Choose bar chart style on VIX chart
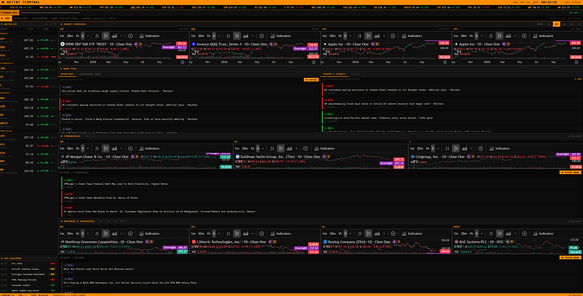 359,36
